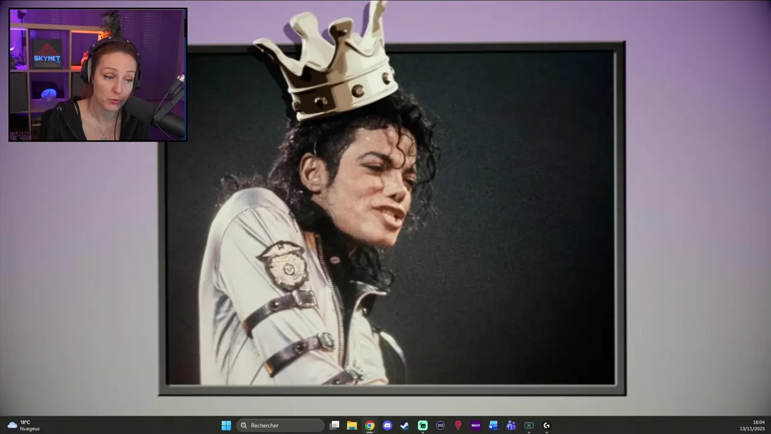Launch Steam from the taskbar
The image size is (771, 434).
405,426
